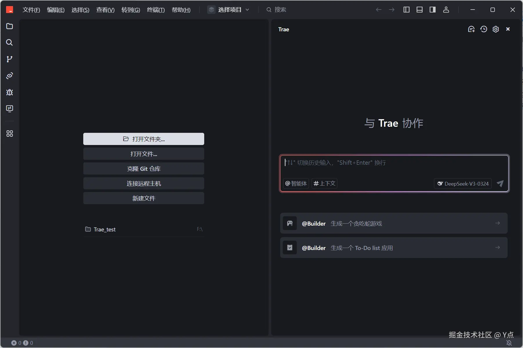Close the Trae chat panel
The width and height of the screenshot is (523, 348).
(x=508, y=29)
